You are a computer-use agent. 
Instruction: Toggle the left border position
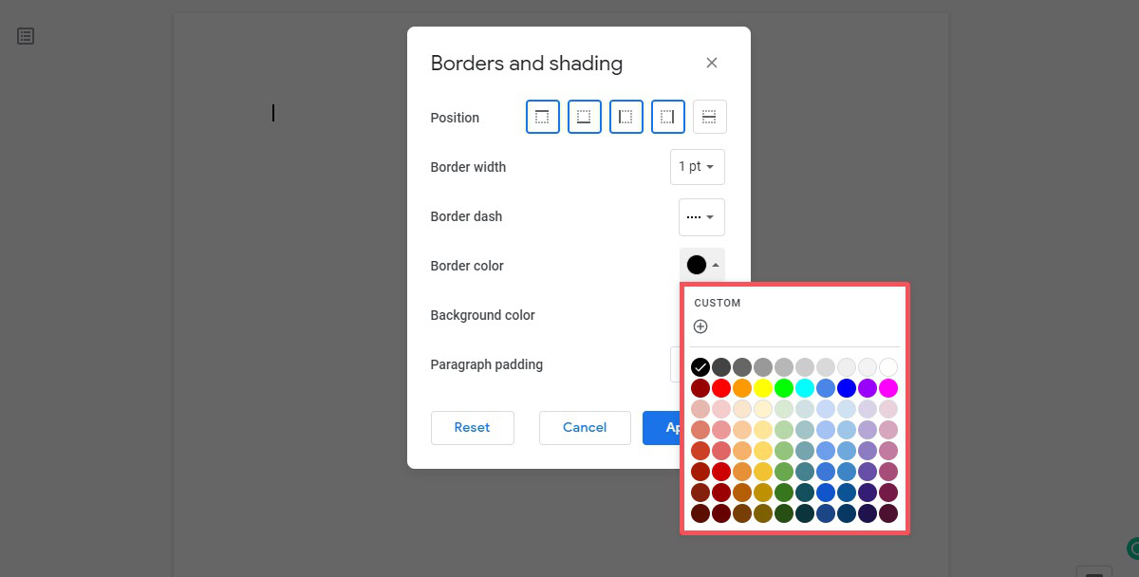tap(626, 117)
